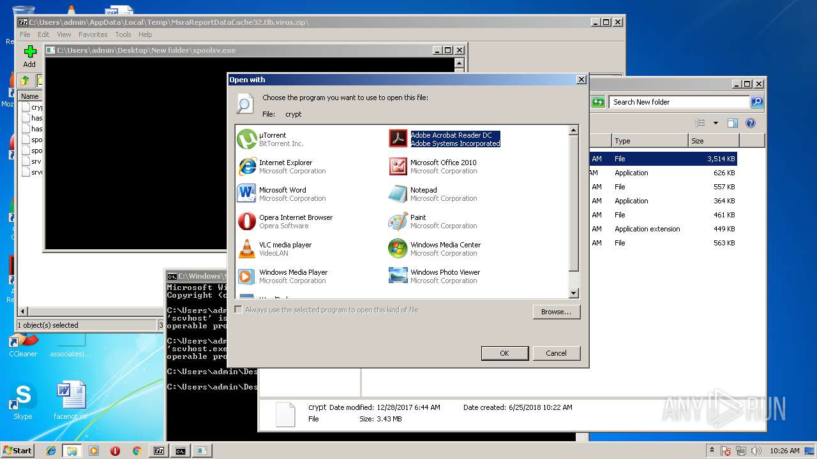Click the Action Center flag tray icon
The height and width of the screenshot is (459, 817).
tap(726, 451)
